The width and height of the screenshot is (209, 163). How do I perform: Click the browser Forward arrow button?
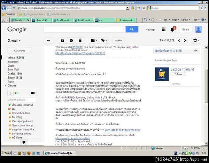tap(9, 8)
